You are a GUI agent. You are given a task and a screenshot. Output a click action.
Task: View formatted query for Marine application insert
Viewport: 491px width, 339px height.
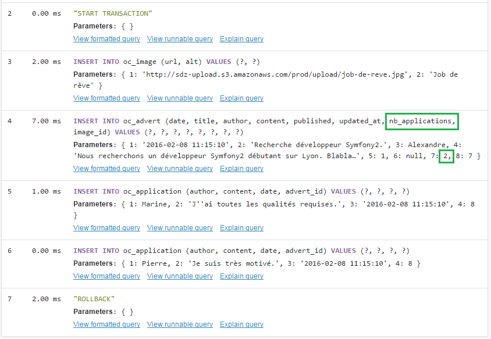tap(106, 227)
